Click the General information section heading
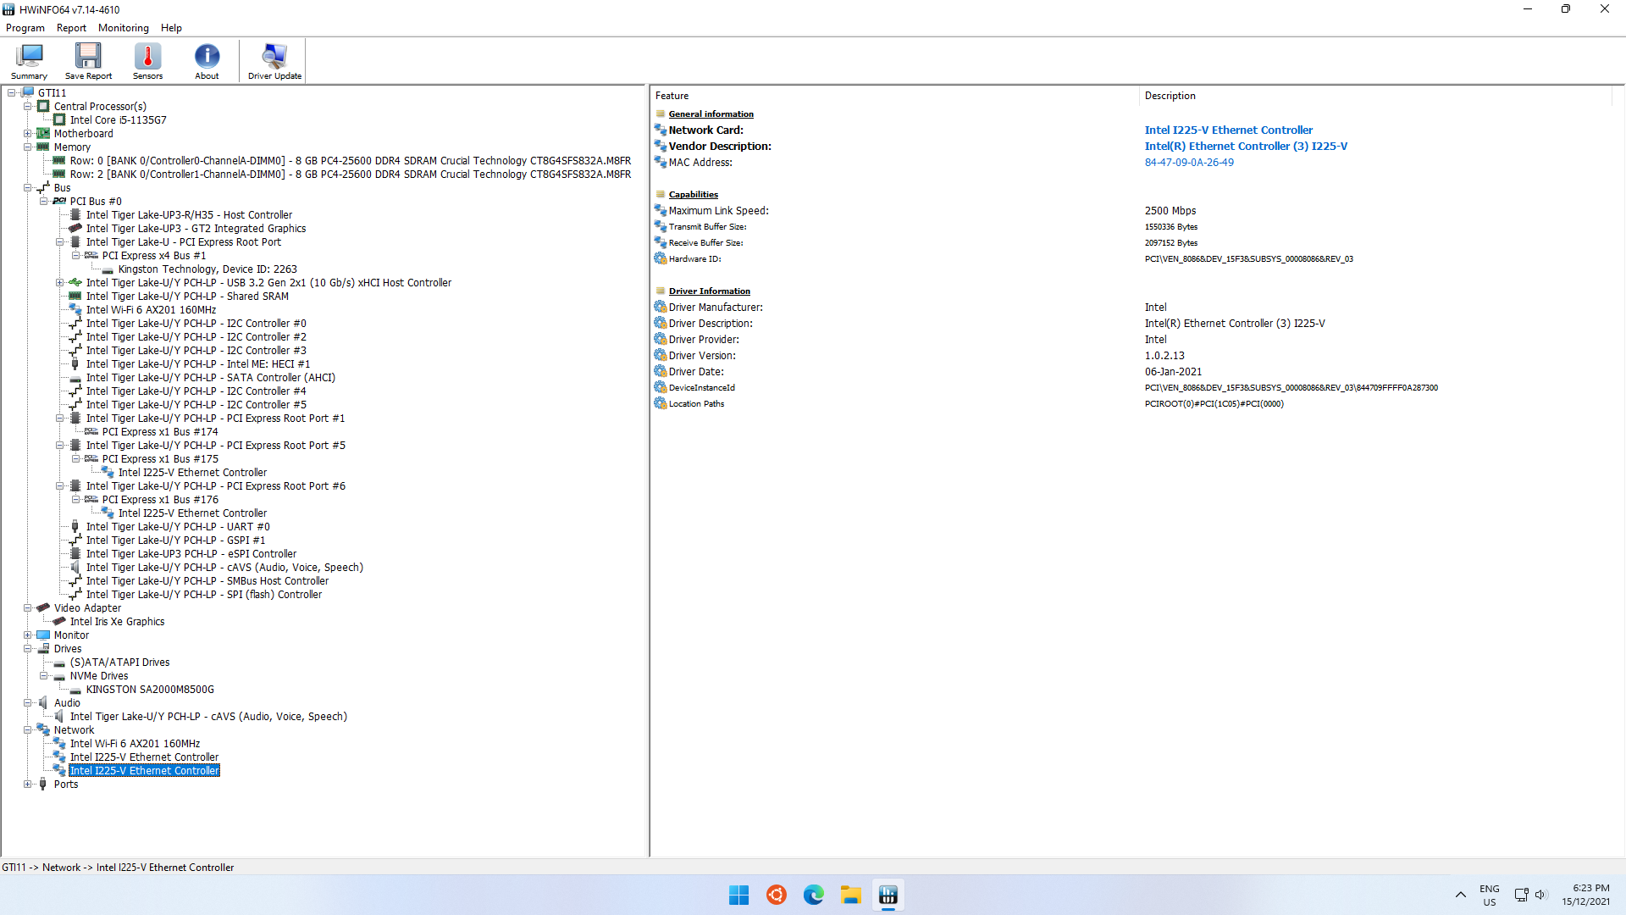This screenshot has width=1626, height=915. 711,114
